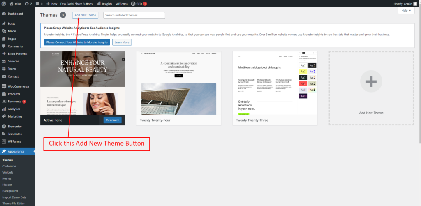421x206 pixels.
Task: Open the Insights bar chart icon
Action: coord(99,4)
